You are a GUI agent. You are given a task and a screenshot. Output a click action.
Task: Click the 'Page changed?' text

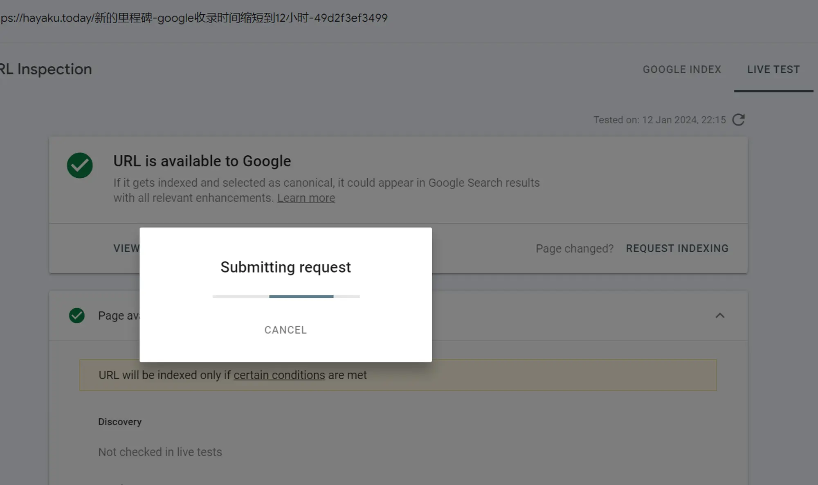[x=575, y=248]
